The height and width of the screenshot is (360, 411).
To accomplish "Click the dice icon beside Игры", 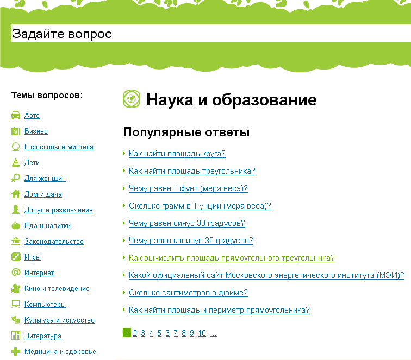I will (16, 257).
